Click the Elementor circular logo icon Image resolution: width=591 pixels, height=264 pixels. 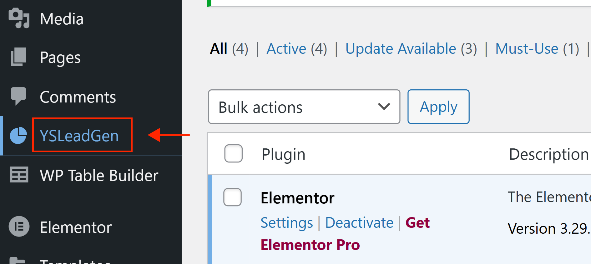point(19,227)
